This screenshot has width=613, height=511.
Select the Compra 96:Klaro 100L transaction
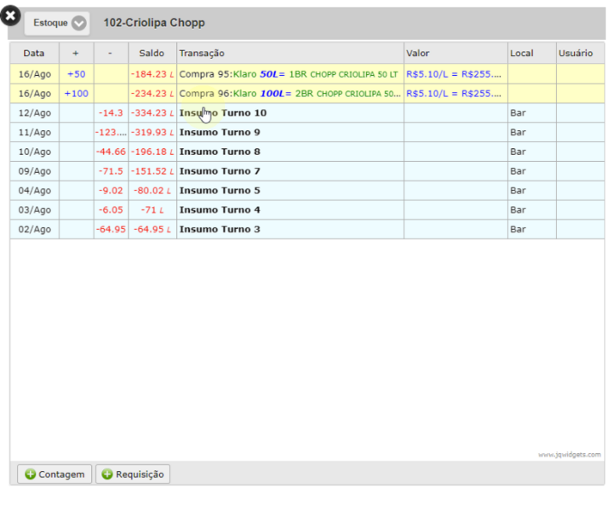(x=290, y=94)
